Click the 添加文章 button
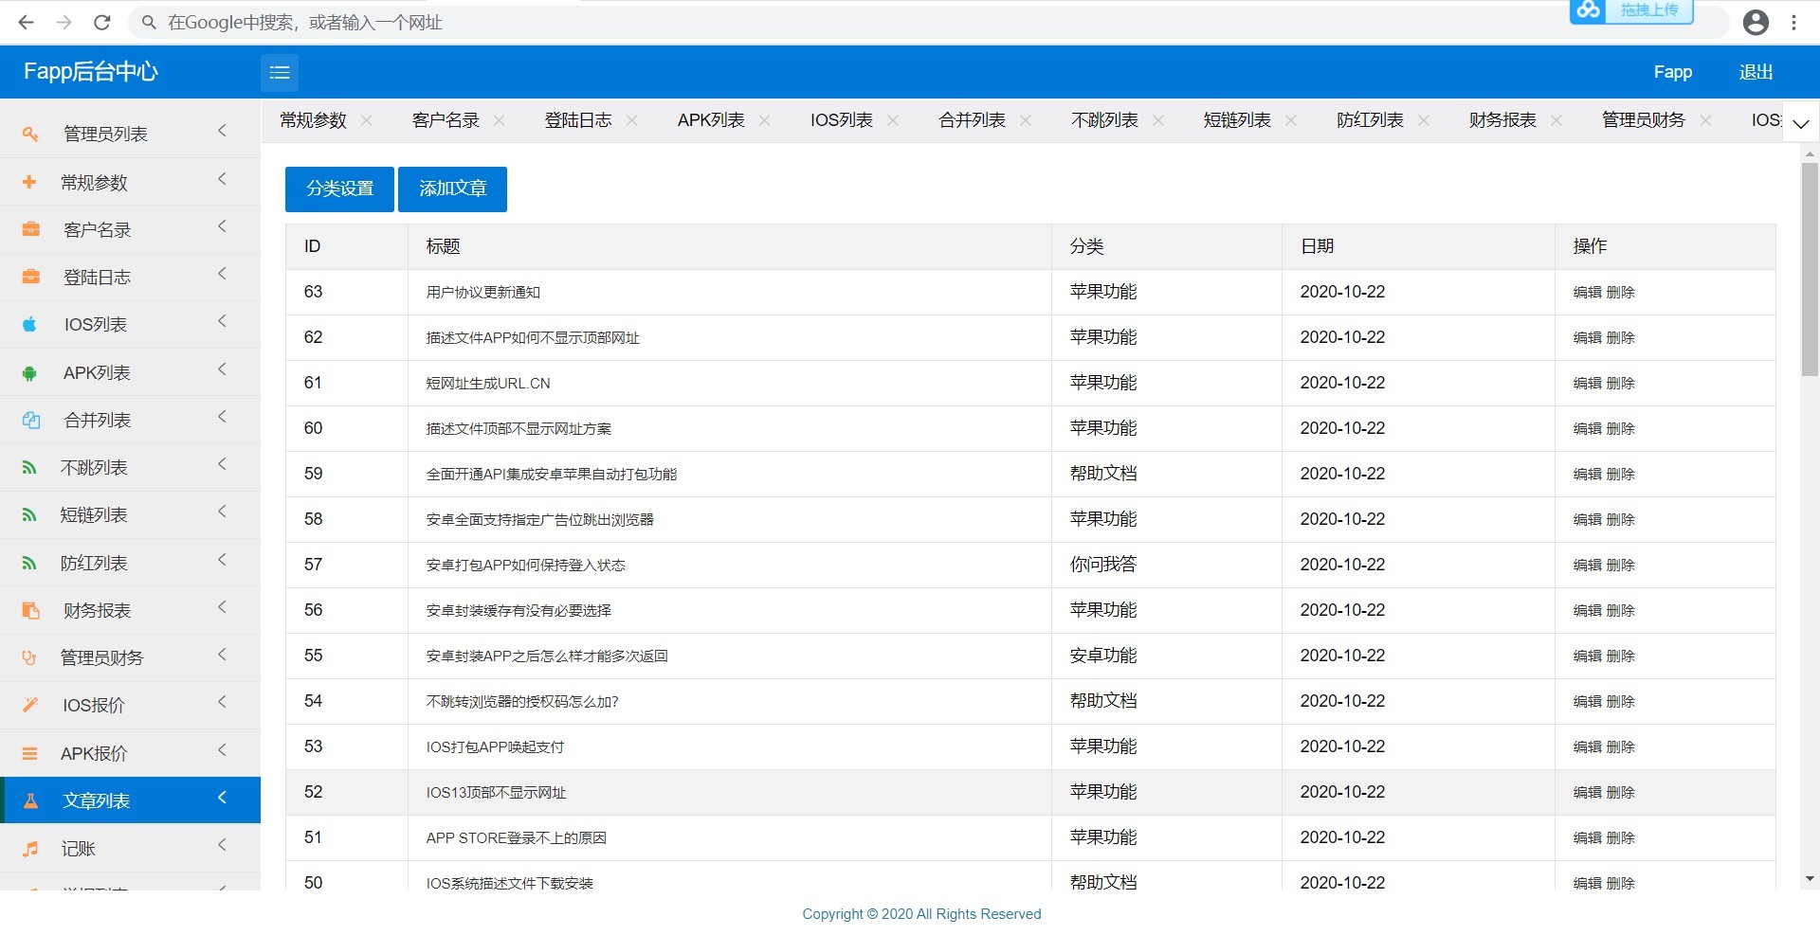1820x935 pixels. point(452,189)
